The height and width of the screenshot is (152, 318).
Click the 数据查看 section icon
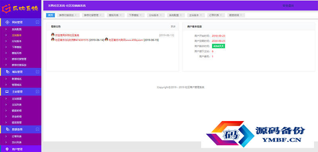coord(8,129)
